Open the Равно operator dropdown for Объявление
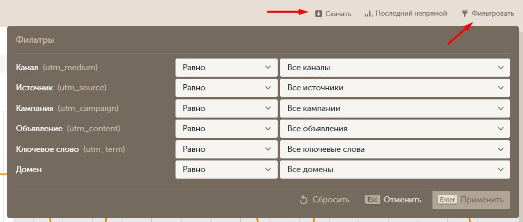The height and width of the screenshot is (222, 523). (x=227, y=129)
